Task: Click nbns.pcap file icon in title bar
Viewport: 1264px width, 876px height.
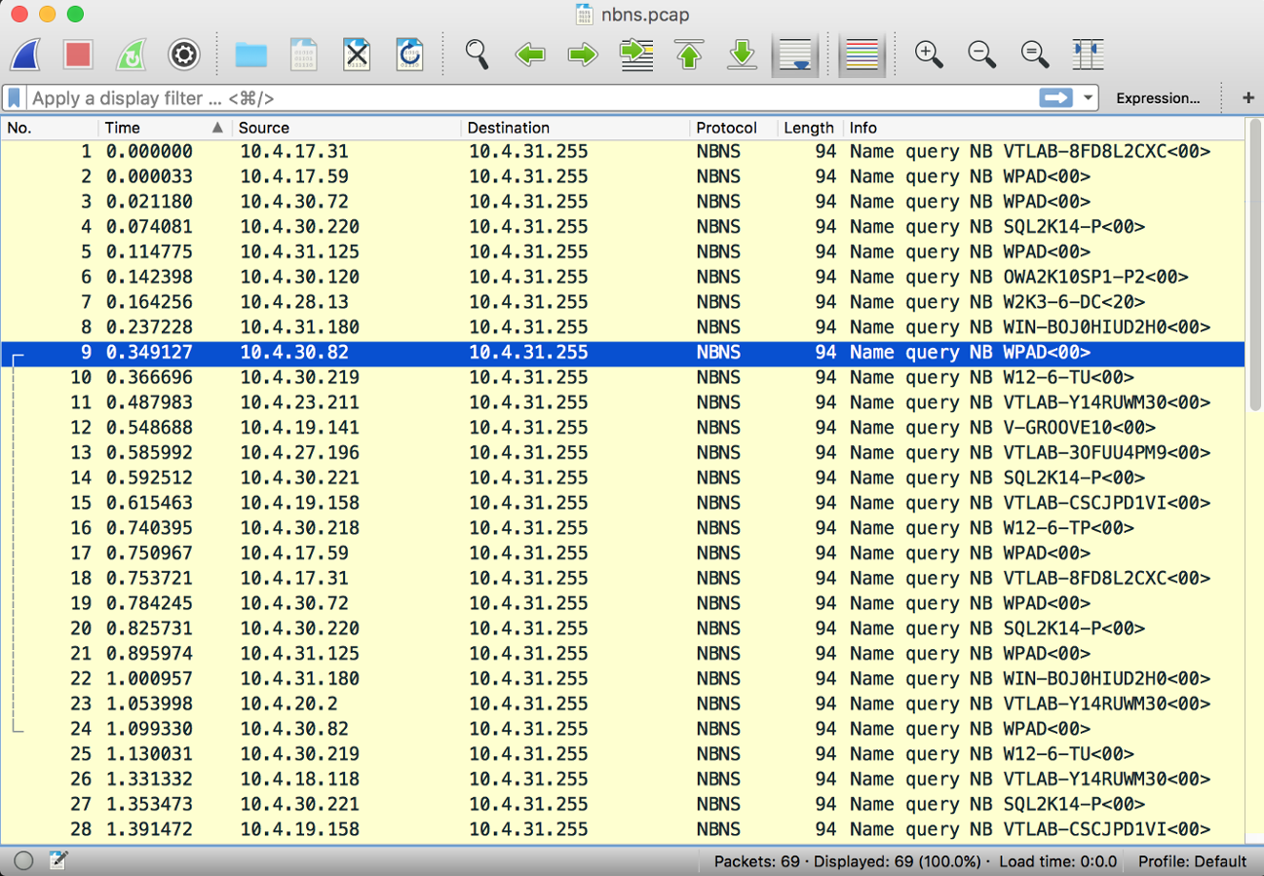Action: pos(585,15)
